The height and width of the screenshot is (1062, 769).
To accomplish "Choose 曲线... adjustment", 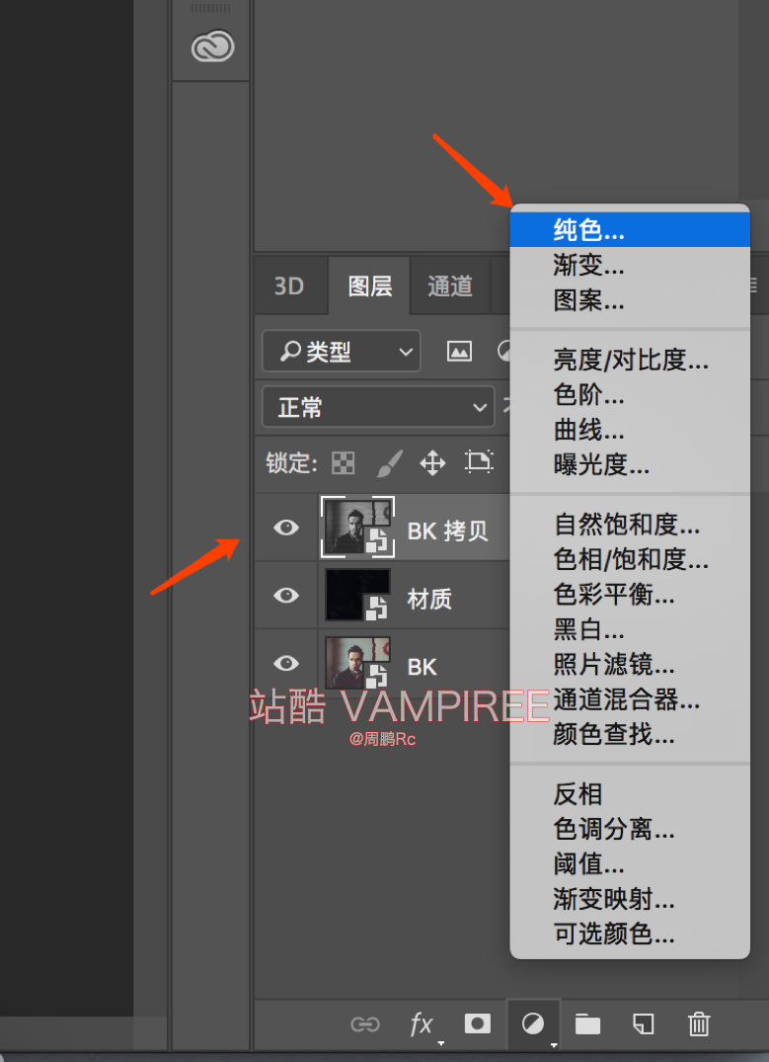I will (630, 430).
